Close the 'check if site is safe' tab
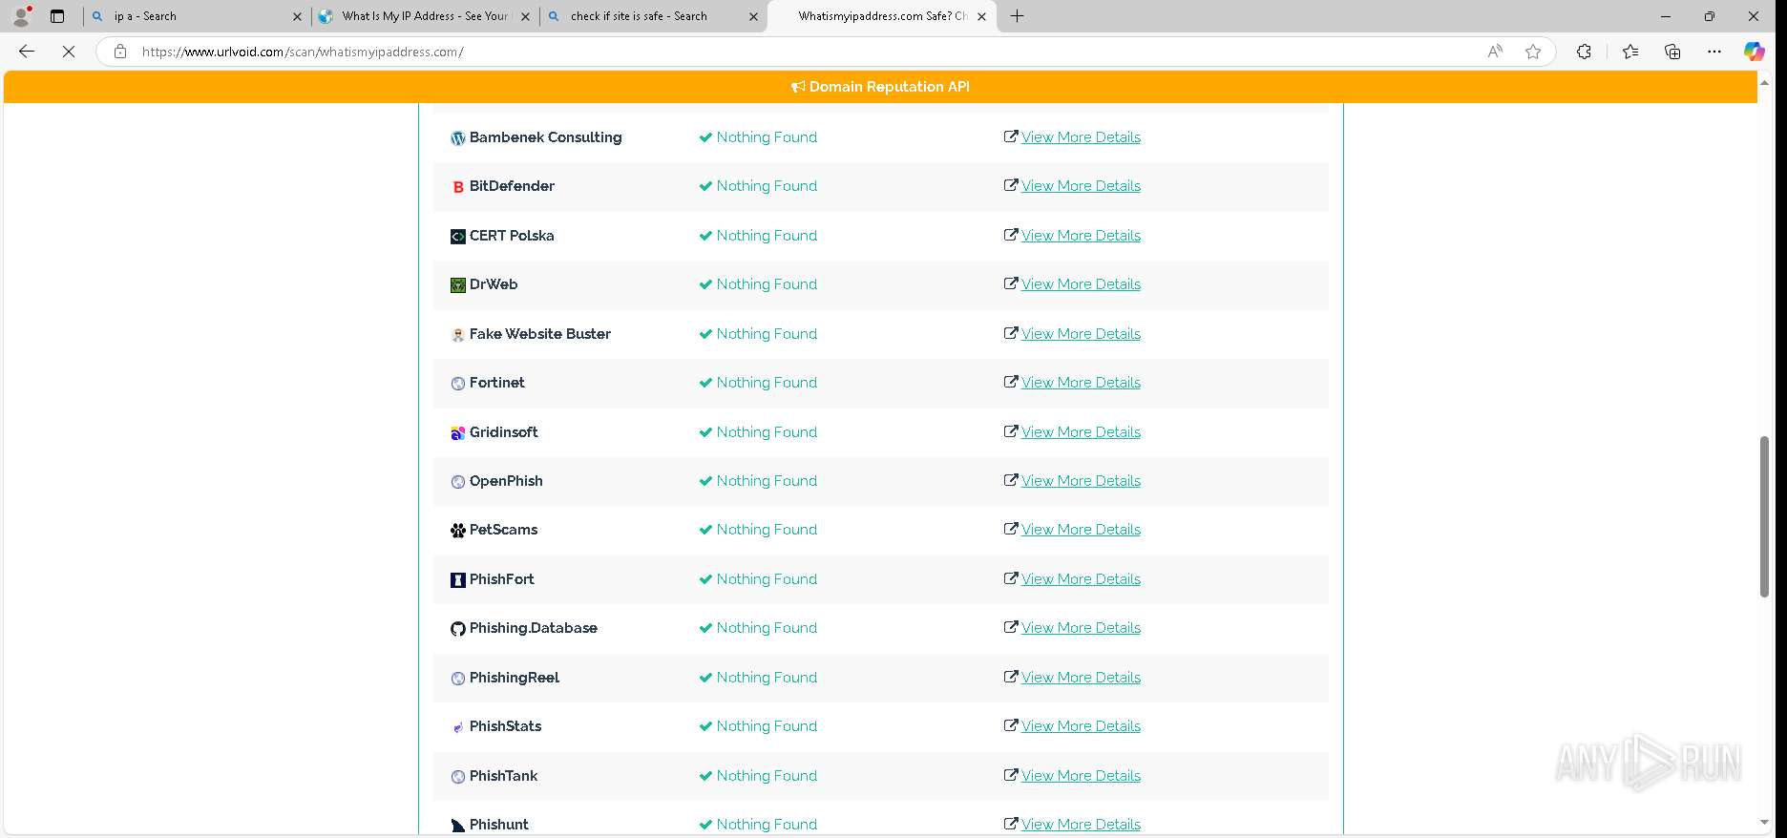Screen dimensions: 1787x838 coord(753,16)
